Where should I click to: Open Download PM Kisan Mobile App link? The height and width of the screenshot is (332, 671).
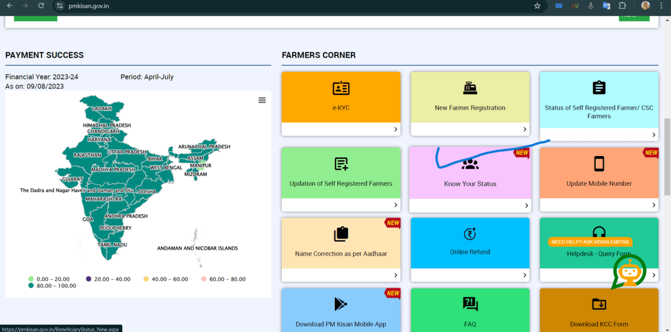coord(341,324)
